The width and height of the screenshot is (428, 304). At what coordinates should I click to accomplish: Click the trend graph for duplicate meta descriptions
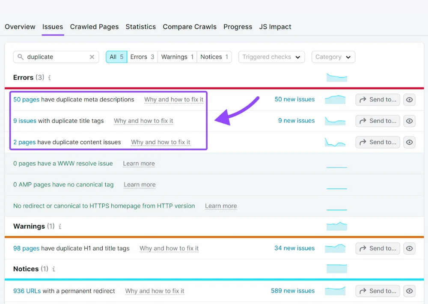335,99
